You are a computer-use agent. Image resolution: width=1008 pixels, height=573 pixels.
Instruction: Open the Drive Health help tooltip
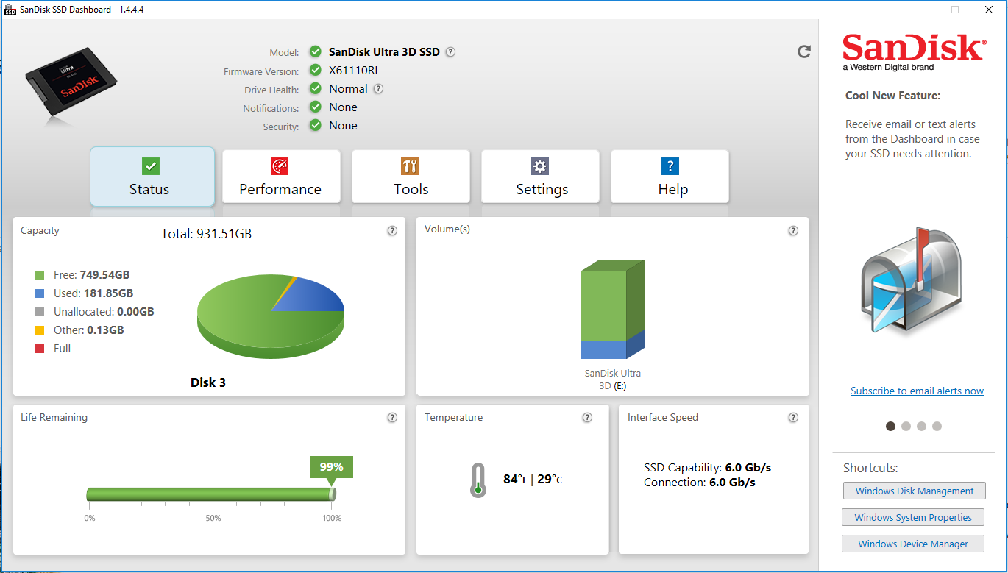(378, 88)
